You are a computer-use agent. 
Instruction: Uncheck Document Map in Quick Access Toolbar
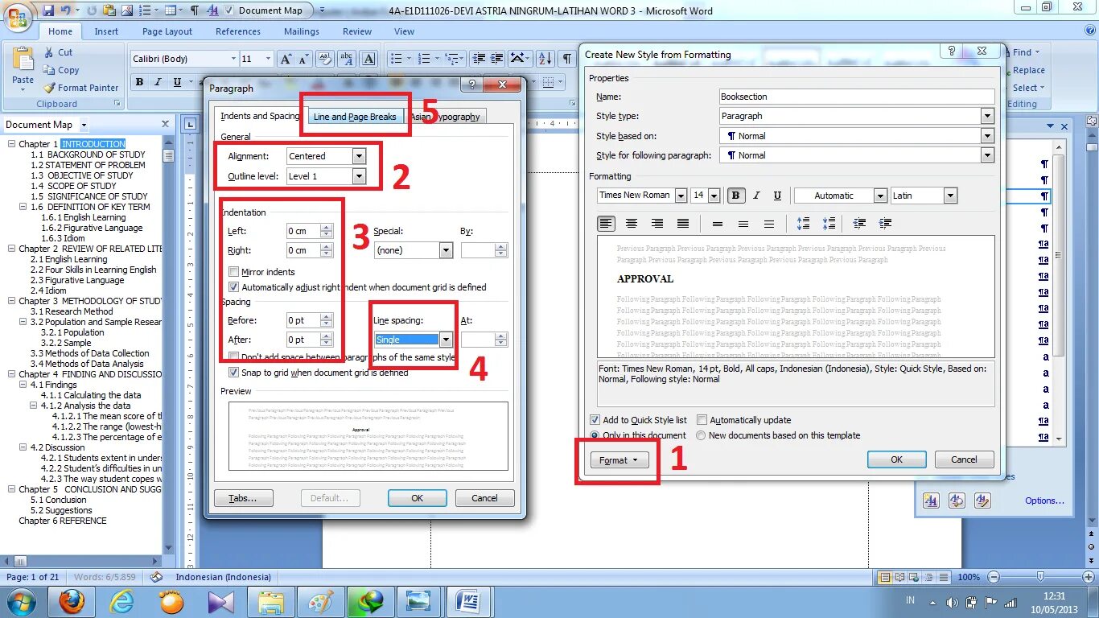229,10
